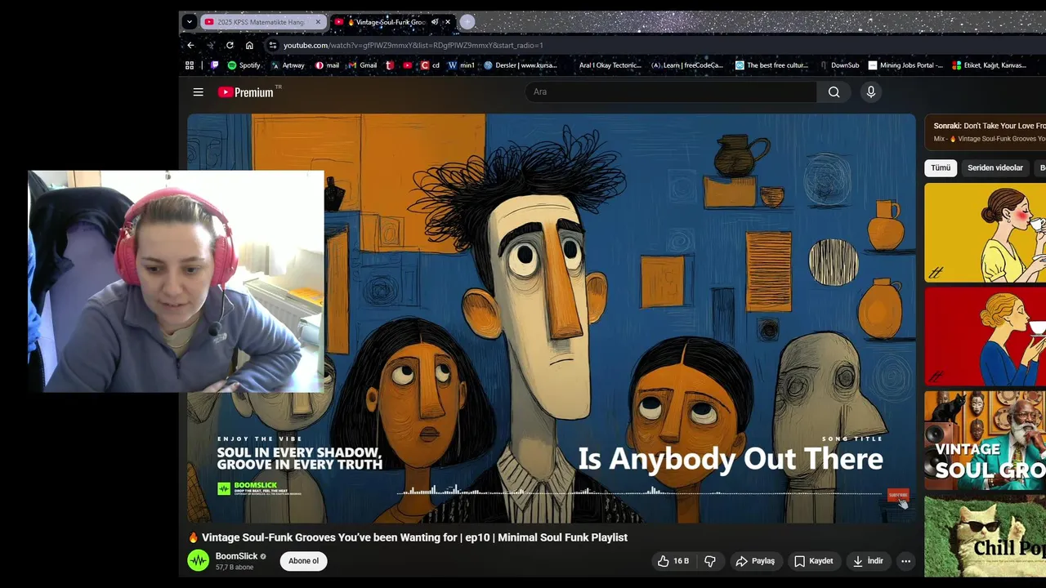This screenshot has width=1046, height=588.
Task: Open the YouTube icon bookmark
Action: 407,65
